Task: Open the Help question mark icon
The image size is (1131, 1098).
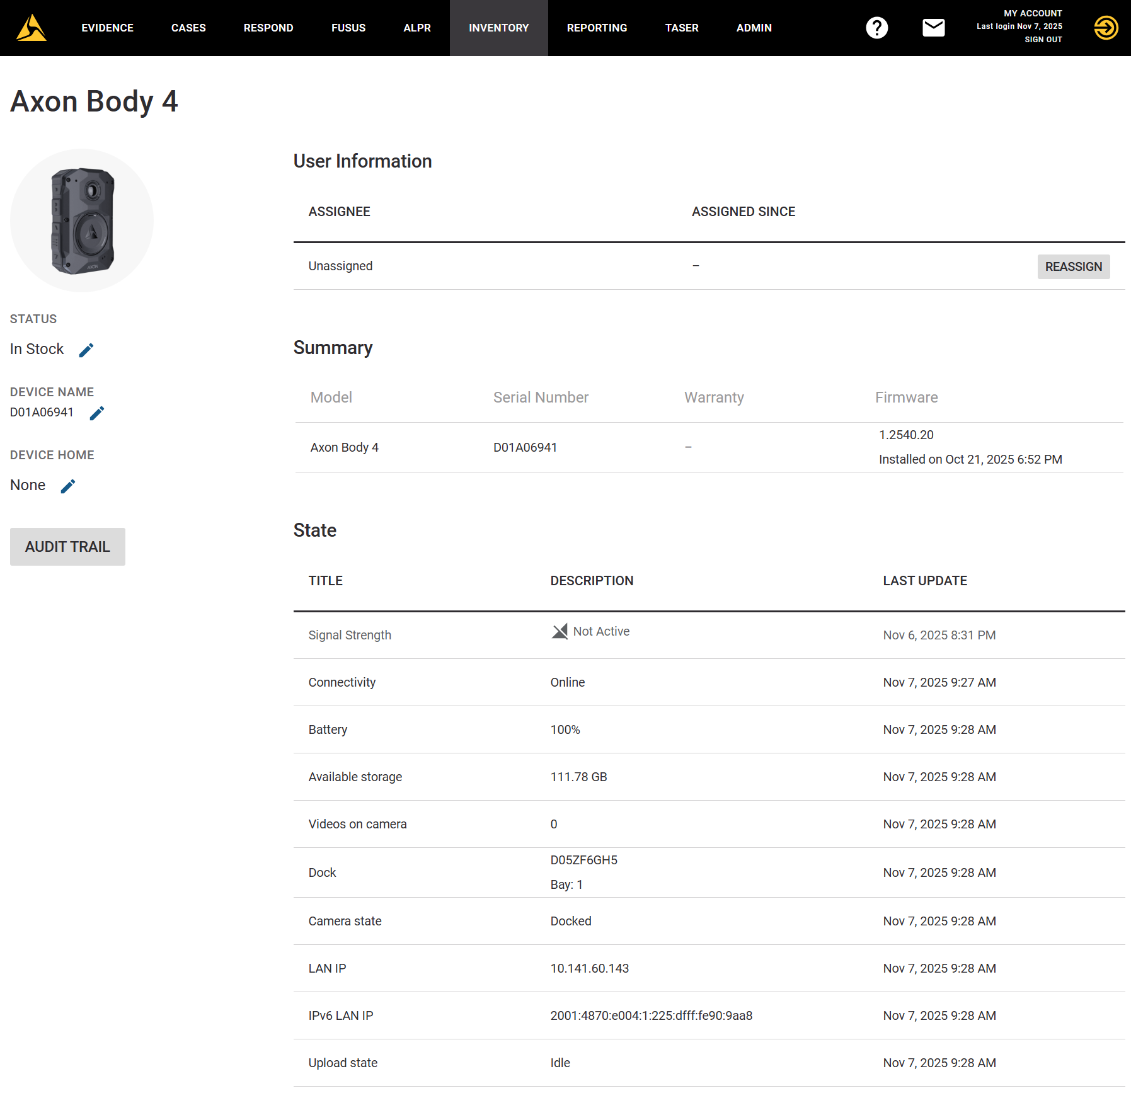Action: 877,27
